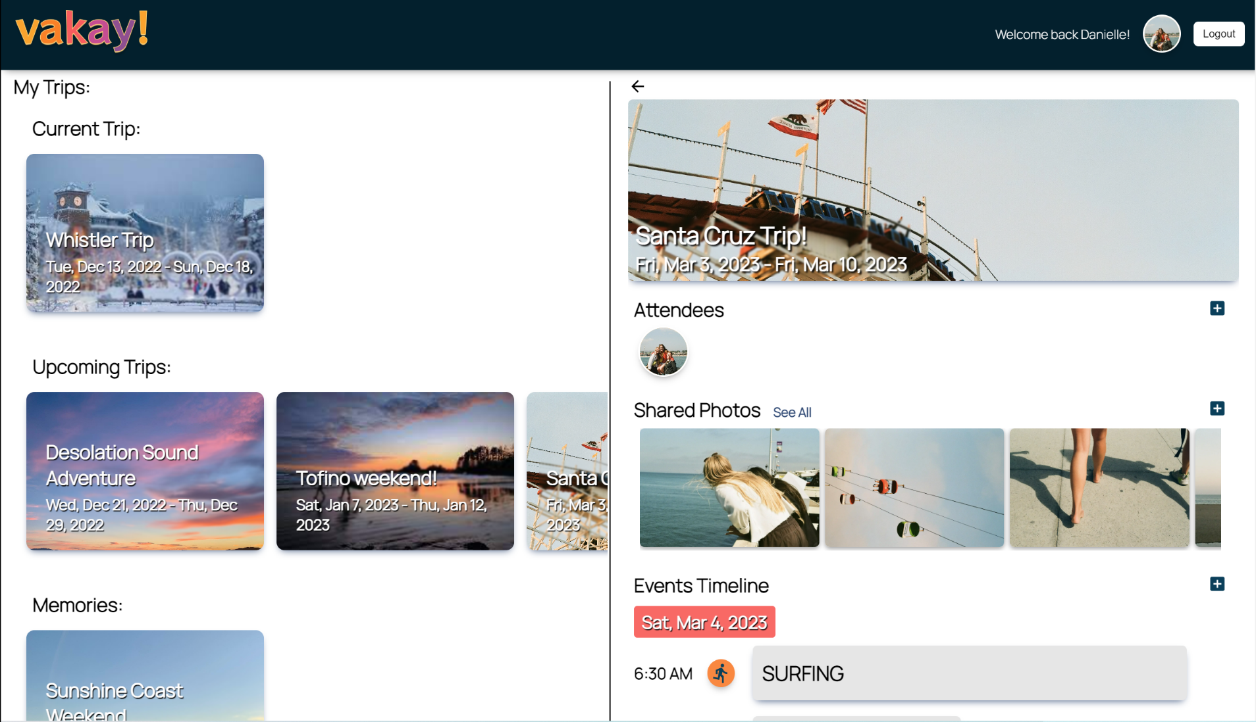The width and height of the screenshot is (1256, 722).
Task: Click the vakay! logo
Action: [x=82, y=31]
